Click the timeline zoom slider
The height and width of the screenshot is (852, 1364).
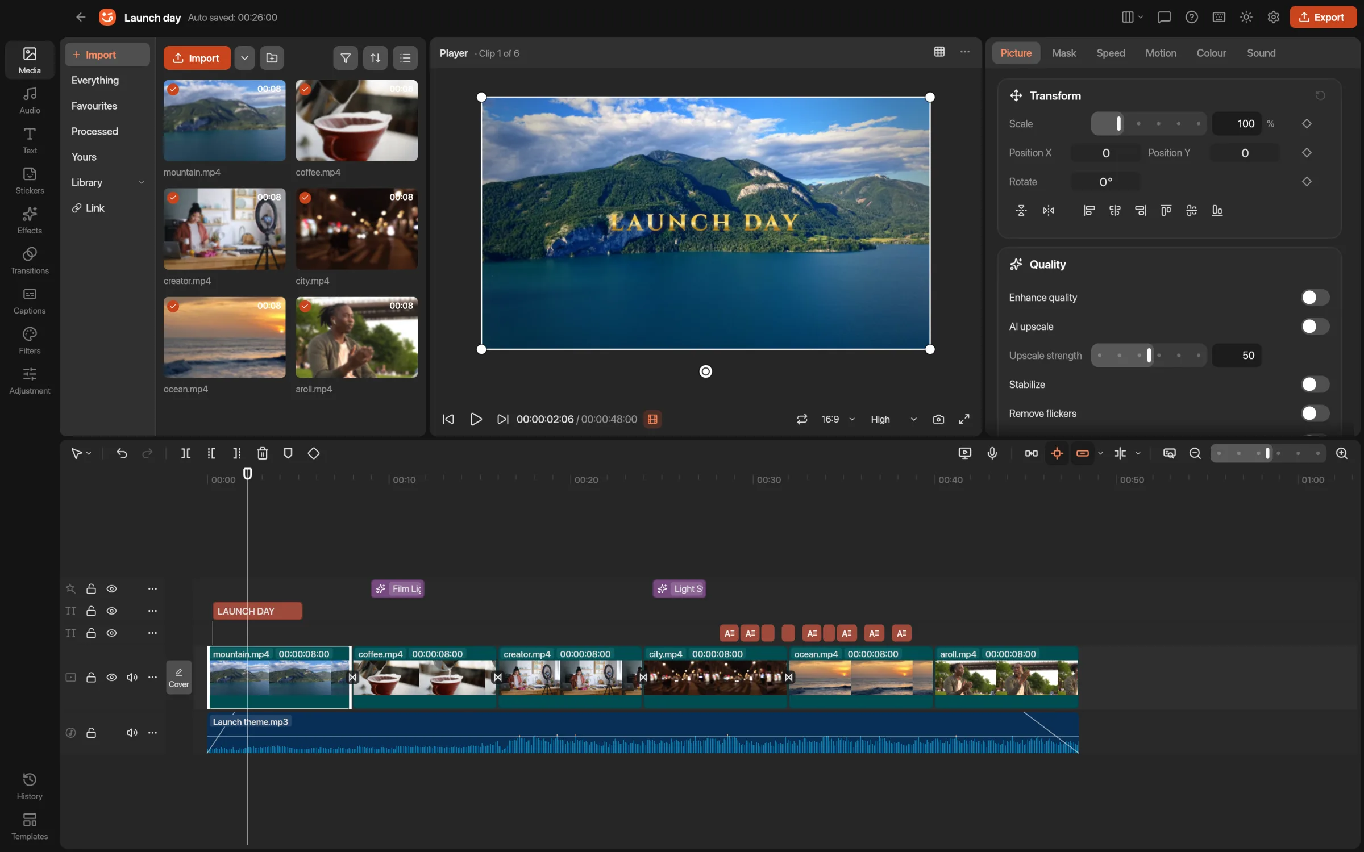click(1268, 453)
